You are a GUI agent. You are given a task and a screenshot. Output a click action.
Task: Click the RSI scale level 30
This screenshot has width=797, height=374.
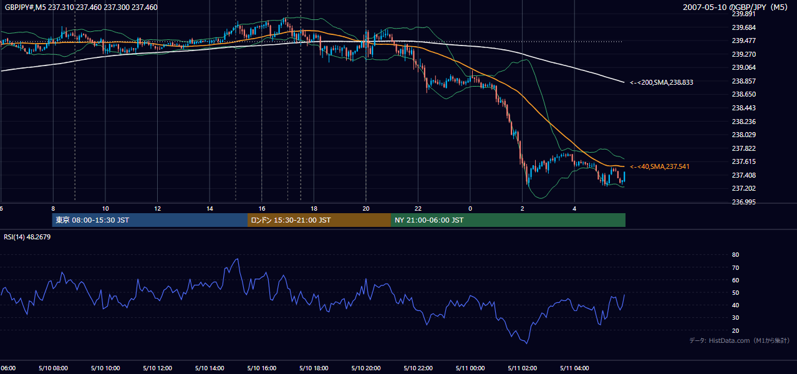coord(735,318)
